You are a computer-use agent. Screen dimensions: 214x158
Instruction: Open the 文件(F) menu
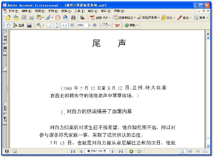click(13, 11)
